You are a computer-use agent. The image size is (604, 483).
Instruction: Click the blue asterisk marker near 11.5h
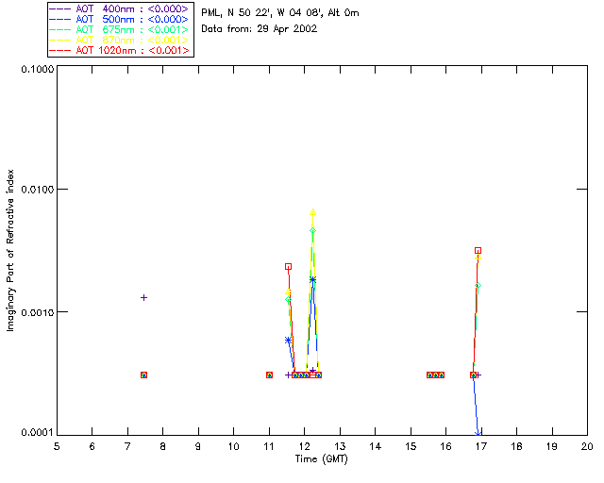288,341
